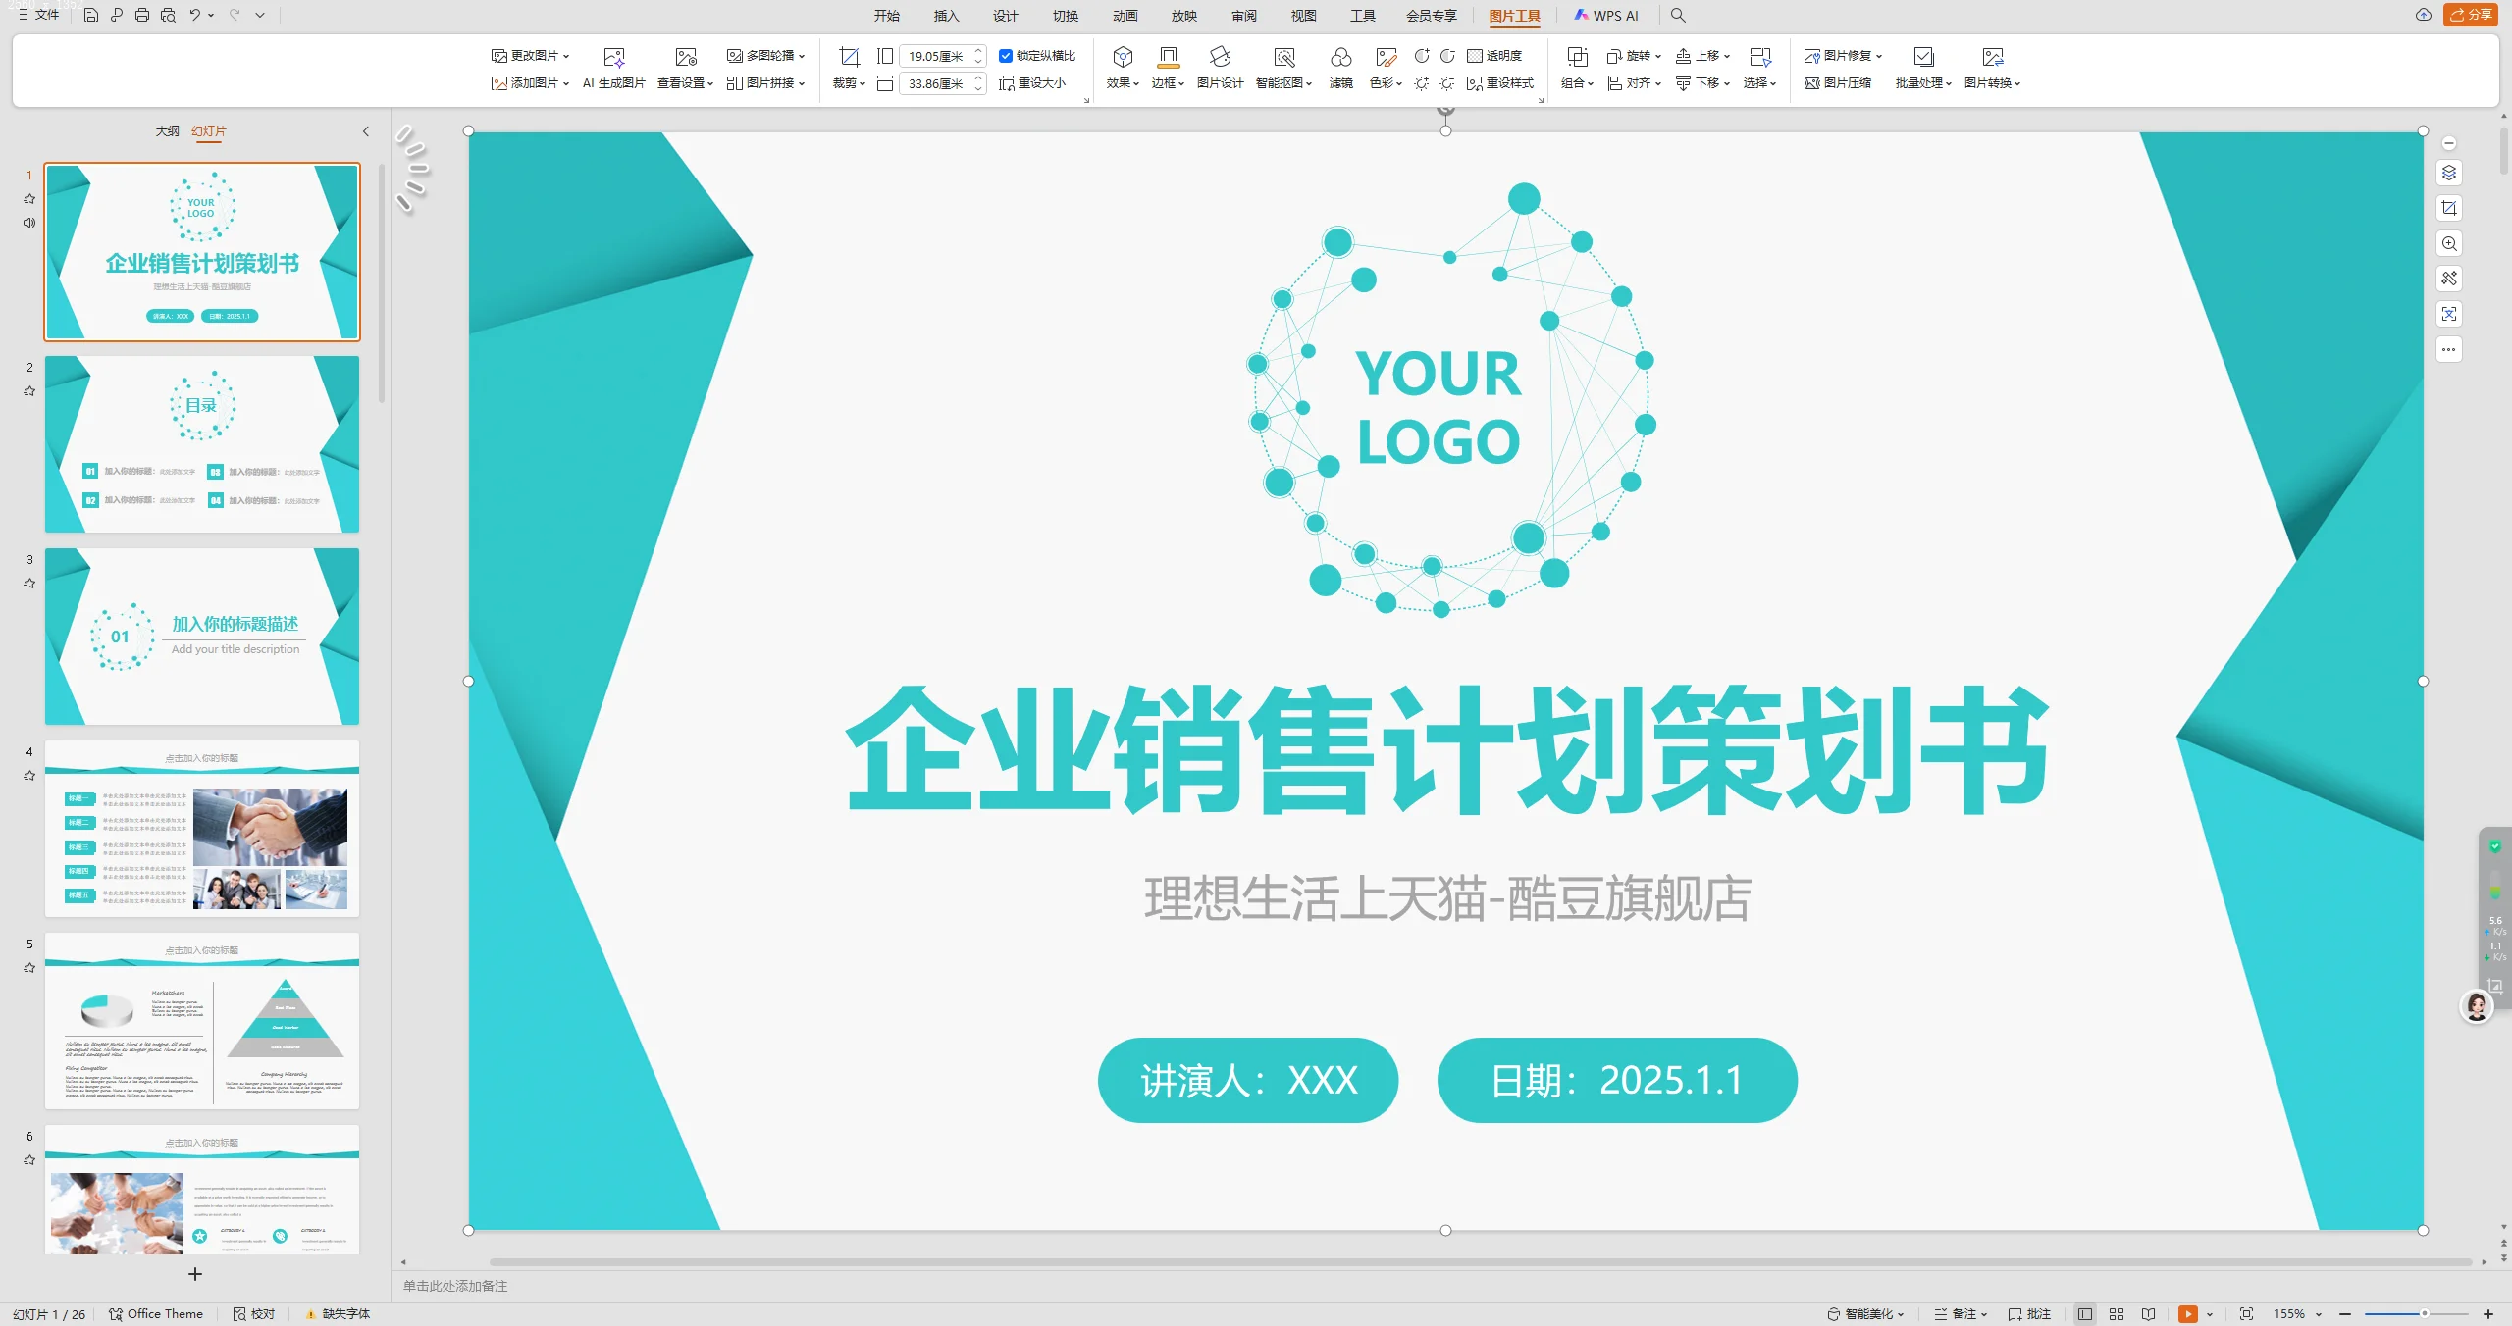Toggle 透明度 (transparency) option
Image resolution: width=2512 pixels, height=1326 pixels.
tap(1494, 56)
